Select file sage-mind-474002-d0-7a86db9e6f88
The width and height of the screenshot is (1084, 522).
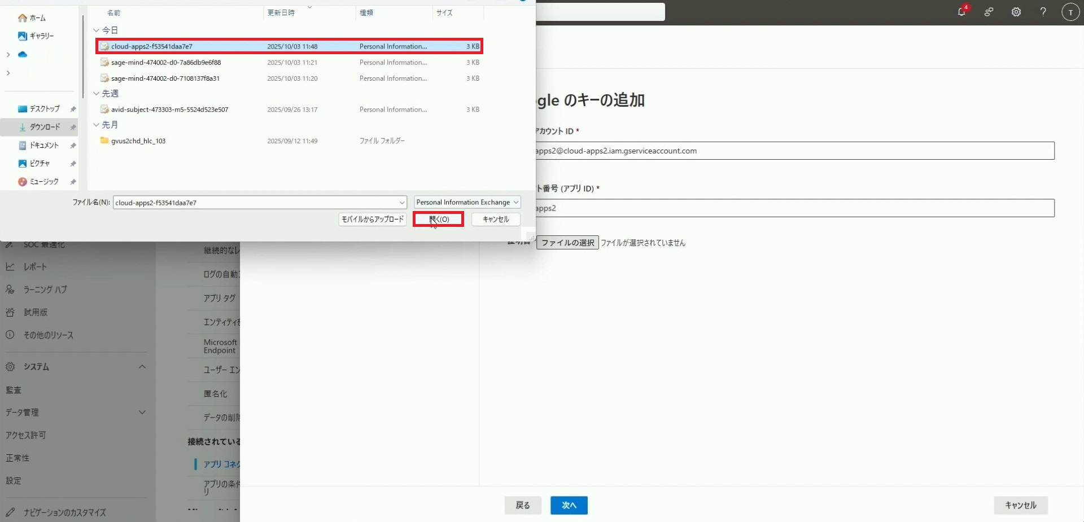pyautogui.click(x=166, y=63)
